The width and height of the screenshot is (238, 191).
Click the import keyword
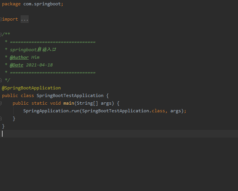tap(10, 19)
